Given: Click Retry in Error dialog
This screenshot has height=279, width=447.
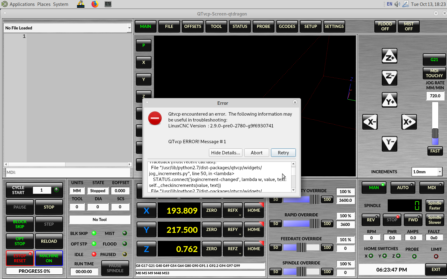Looking at the screenshot, I should tap(283, 153).
